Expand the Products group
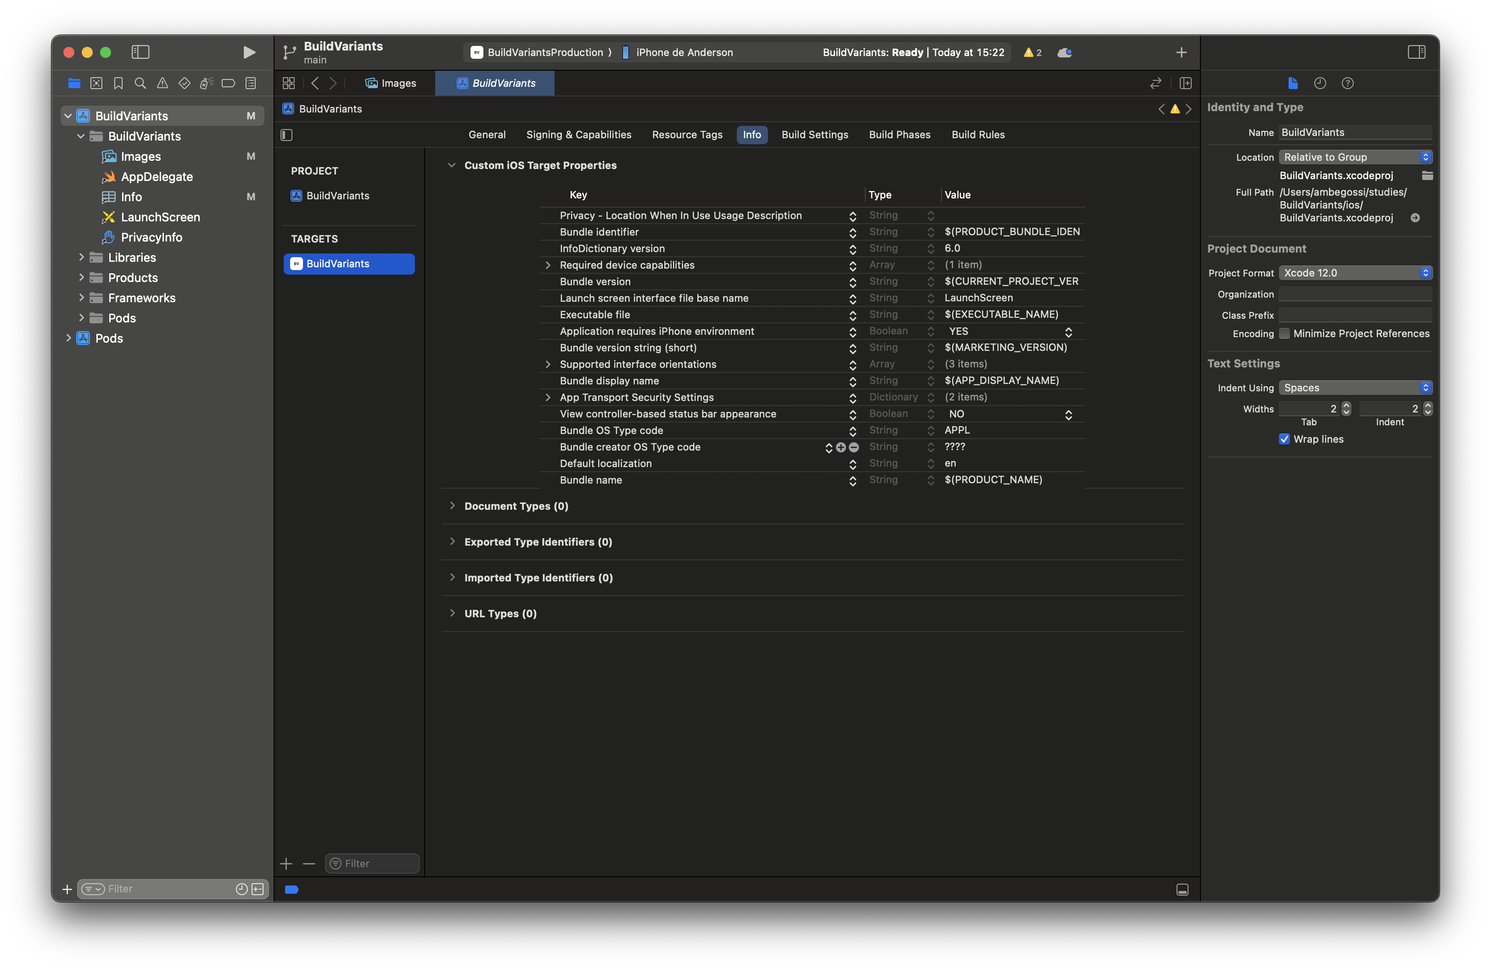The height and width of the screenshot is (970, 1491). [x=81, y=277]
